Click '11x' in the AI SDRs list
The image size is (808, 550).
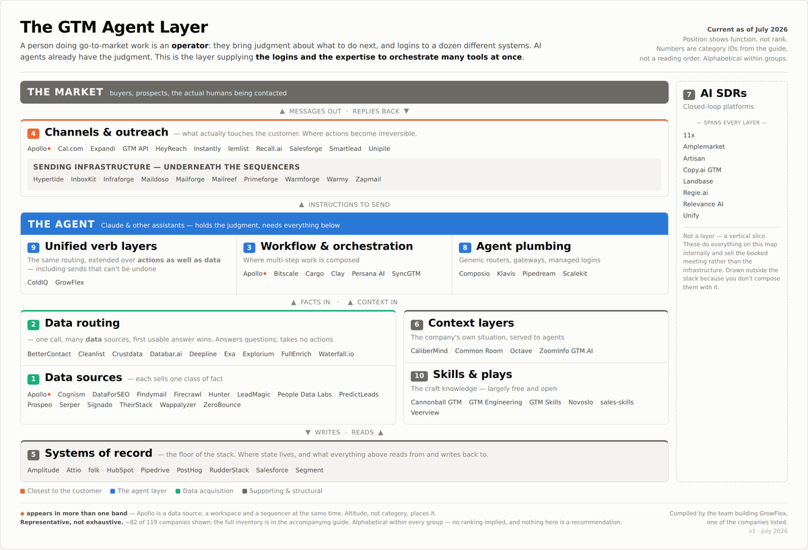coord(689,135)
